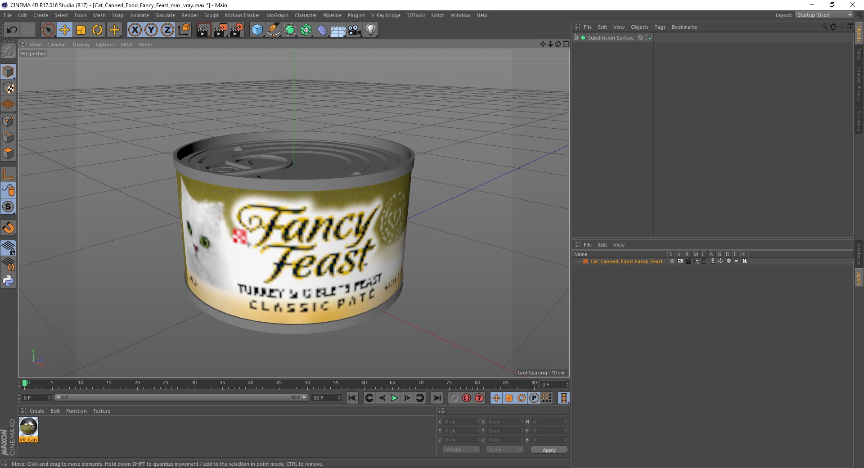
Task: Click the timeline playhead at frame 0
Action: [25, 383]
